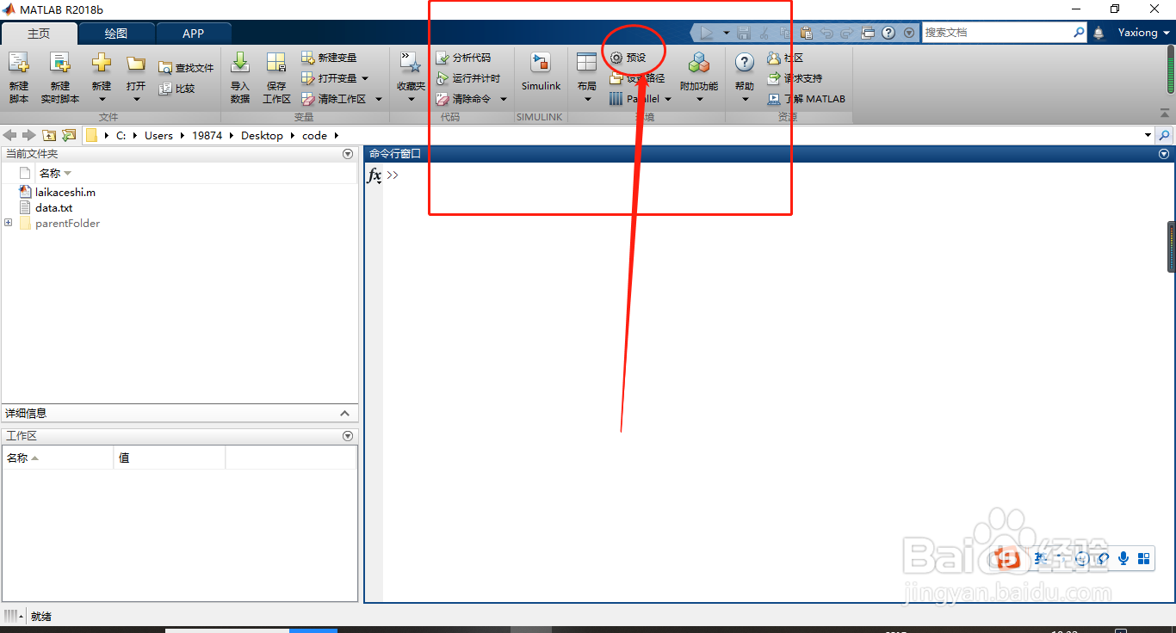Open the 比较 (Compare) tool
Viewport: 1176px width, 633px height.
pos(176,89)
